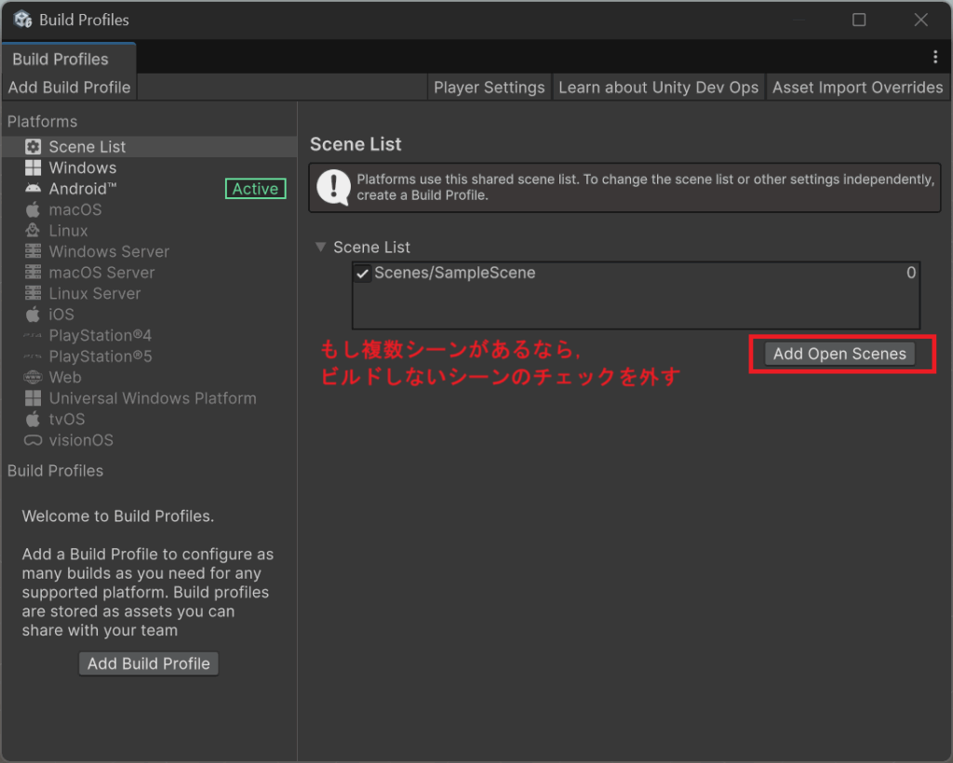Select Universal Windows Platform label

153,398
